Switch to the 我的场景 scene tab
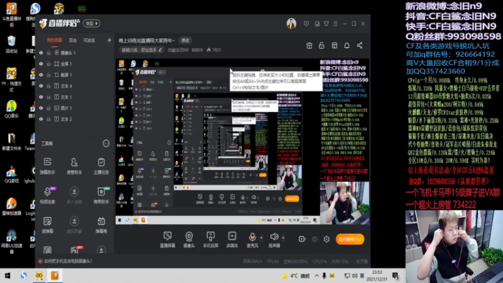 [55, 40]
